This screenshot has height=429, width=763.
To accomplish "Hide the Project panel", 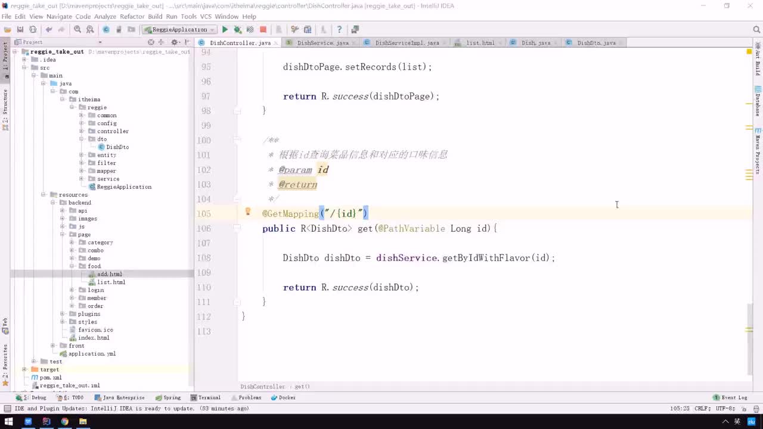I will [x=187, y=42].
